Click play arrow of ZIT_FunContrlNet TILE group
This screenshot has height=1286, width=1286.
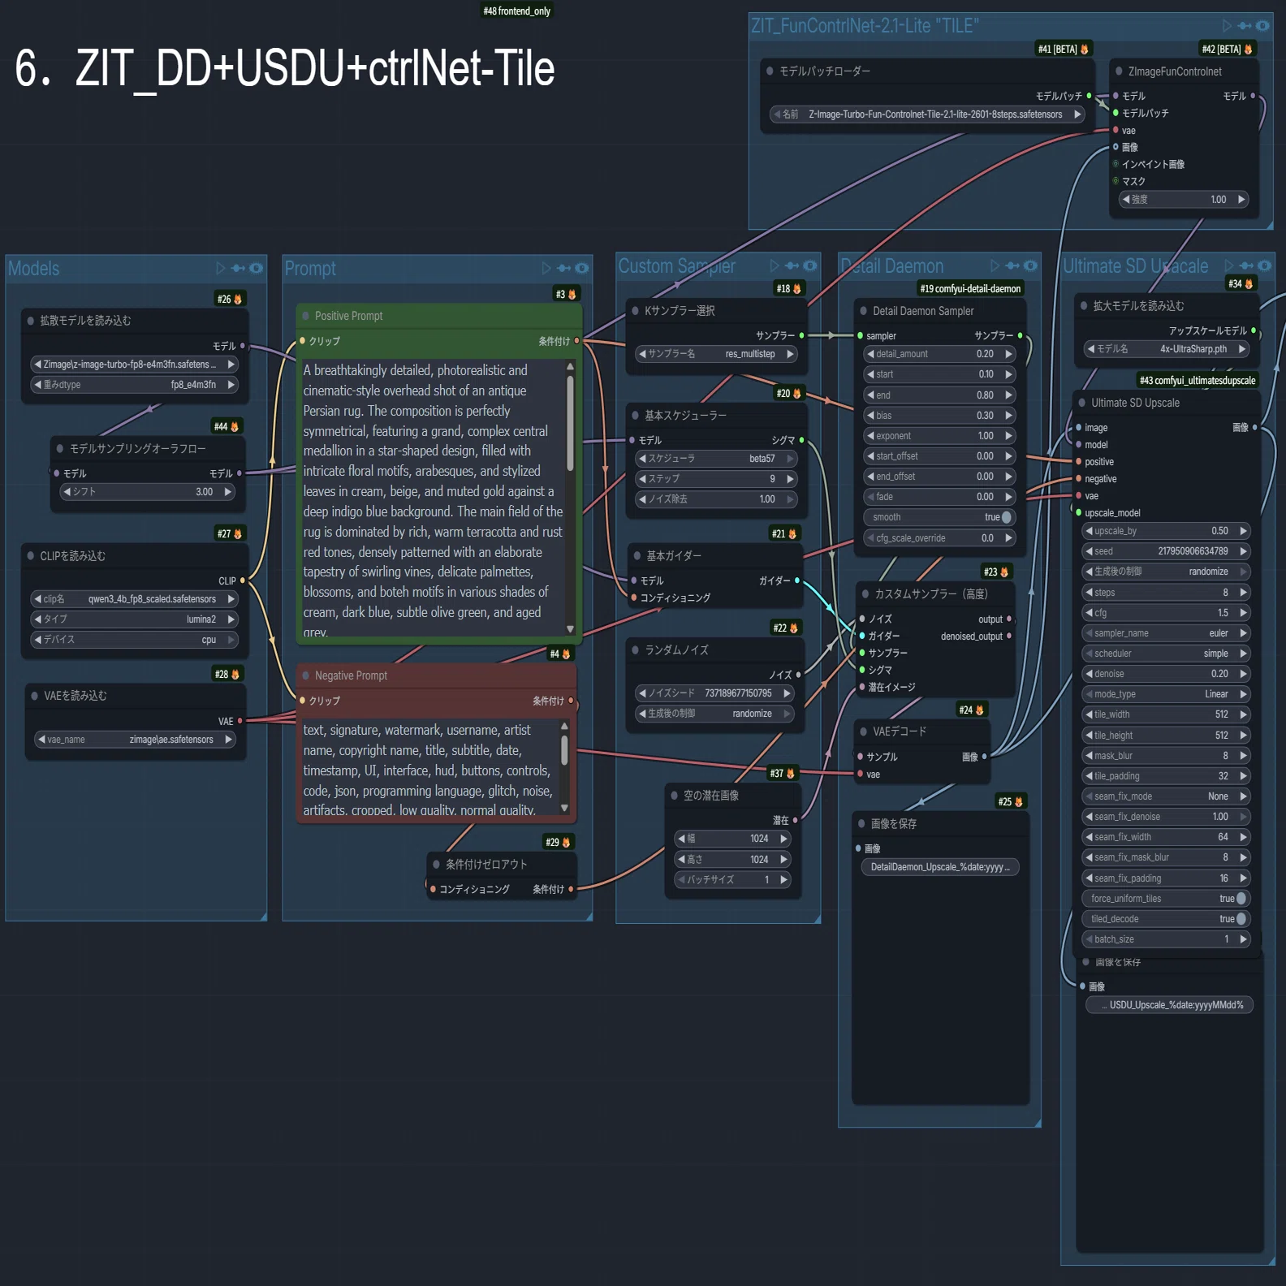point(1227,26)
